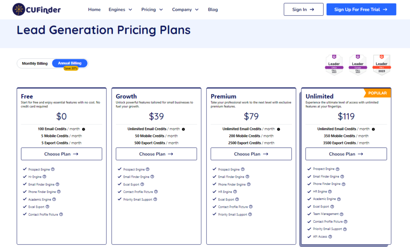Viewport: 410px width, 247px height.
Task: Click help icon next to Growth Excel Export
Action: (x=143, y=185)
